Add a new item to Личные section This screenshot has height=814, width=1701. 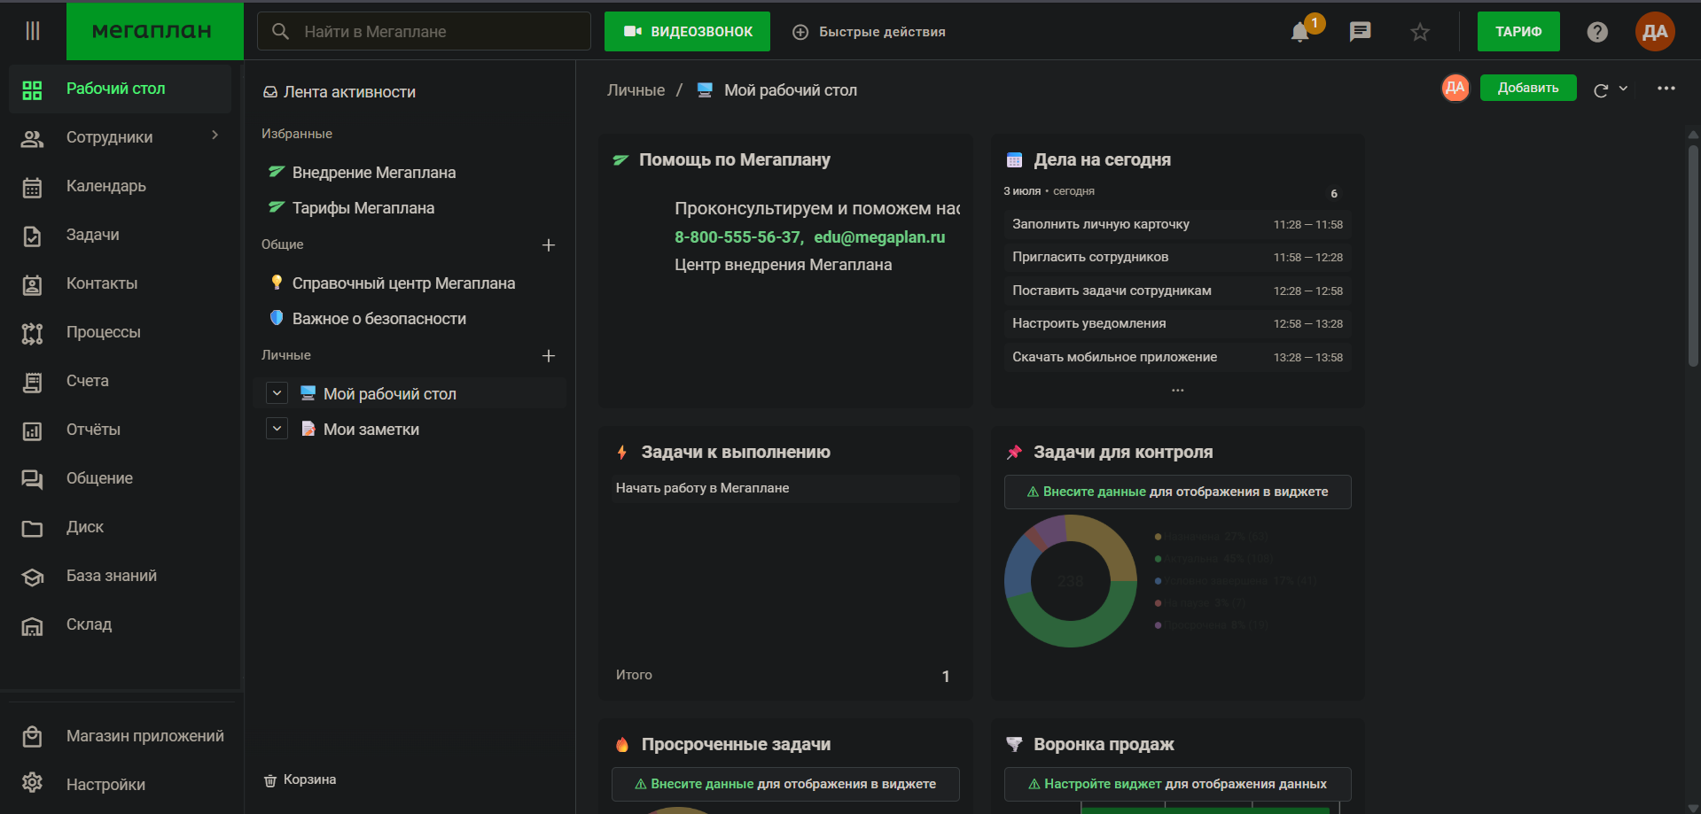pyautogui.click(x=549, y=356)
